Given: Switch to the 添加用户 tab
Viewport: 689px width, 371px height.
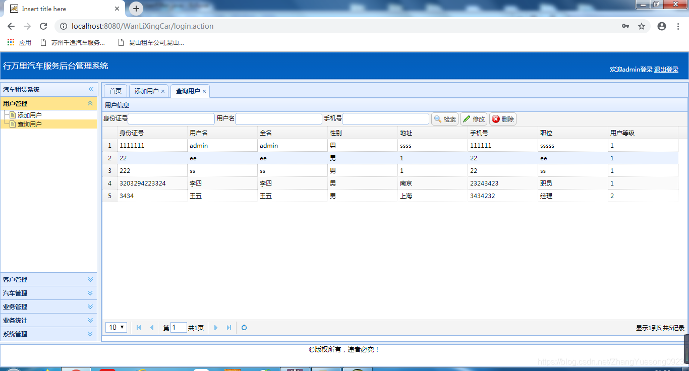Looking at the screenshot, I should point(146,91).
